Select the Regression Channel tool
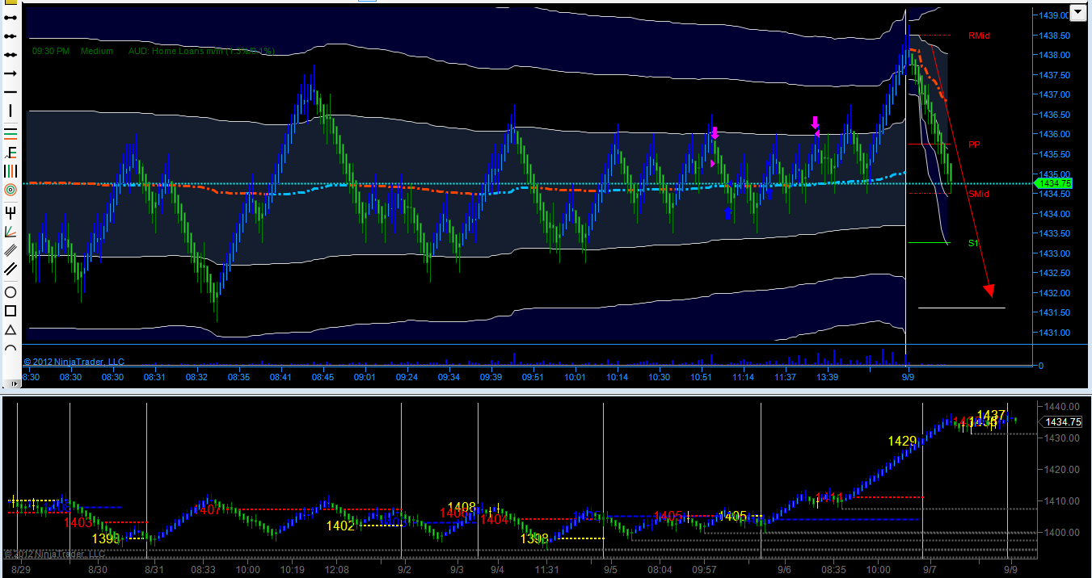This screenshot has height=578, width=1092. click(x=11, y=250)
